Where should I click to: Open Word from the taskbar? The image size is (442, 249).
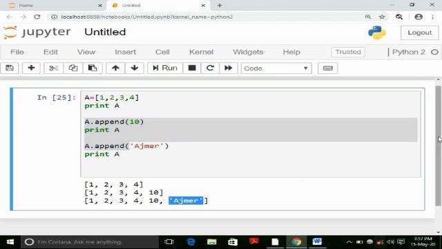(x=317, y=242)
